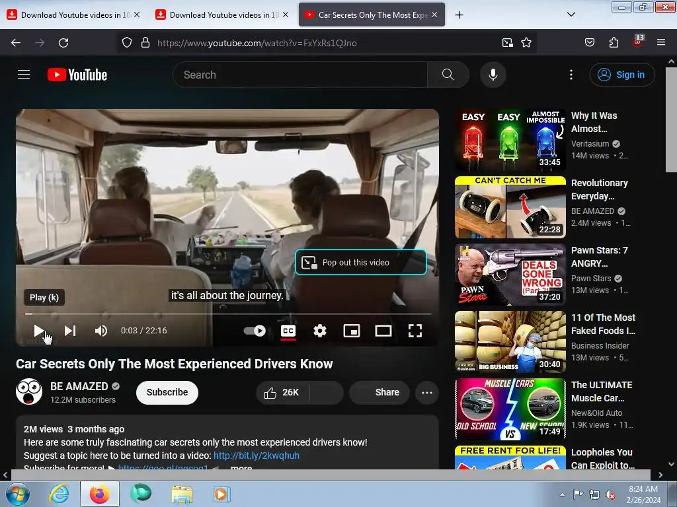Open tracking protection shield icon

pos(126,43)
